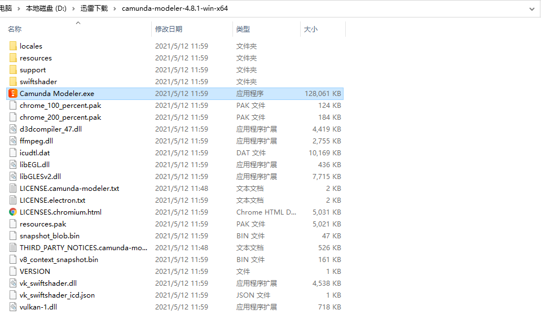This screenshot has height=314, width=541.
Task: Select the chrome_200_percent.pak file name
Action: [x=60, y=117]
